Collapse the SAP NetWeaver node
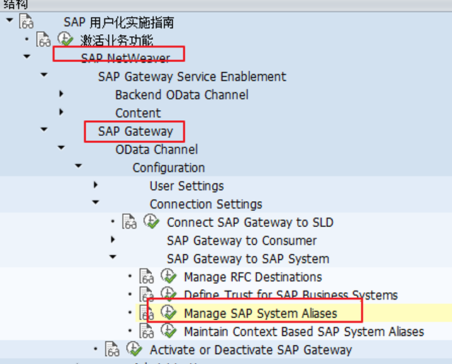The width and height of the screenshot is (452, 364). pos(27,57)
